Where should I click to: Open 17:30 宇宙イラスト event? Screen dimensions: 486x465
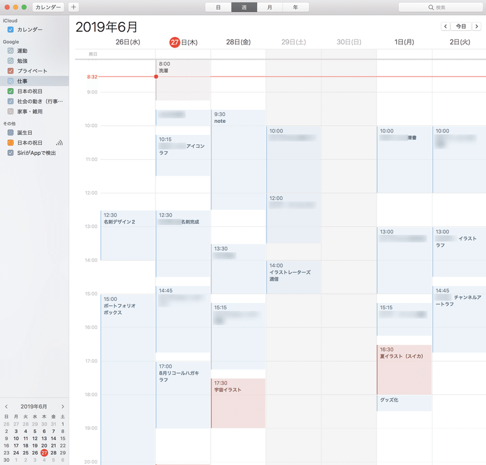coord(238,403)
